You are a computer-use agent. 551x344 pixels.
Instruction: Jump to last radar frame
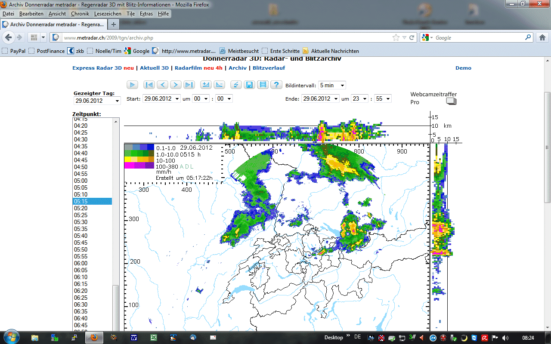tap(189, 85)
